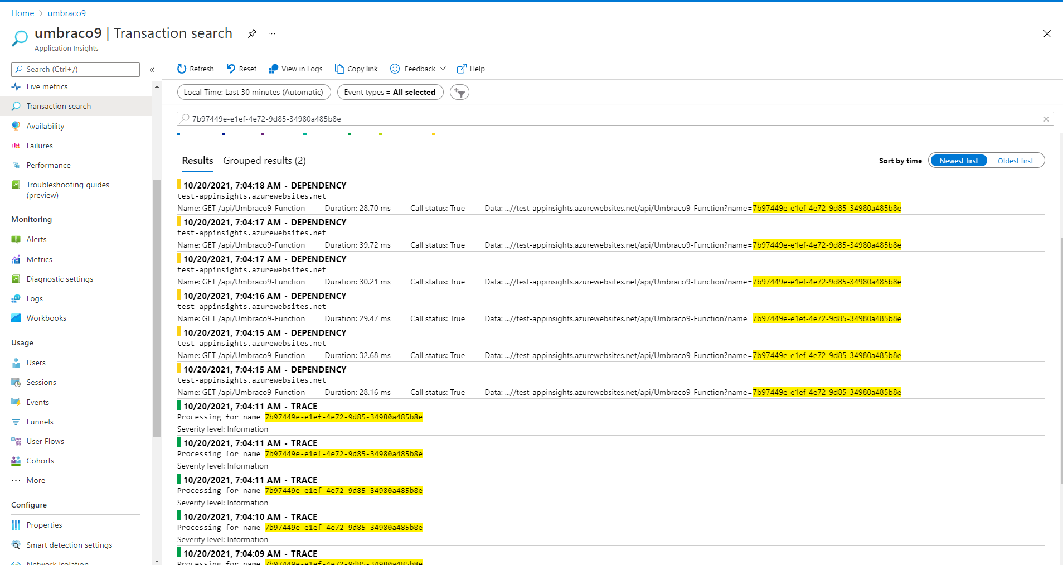Image resolution: width=1063 pixels, height=565 pixels.
Task: Open Diagnostic settings
Action: pos(60,279)
